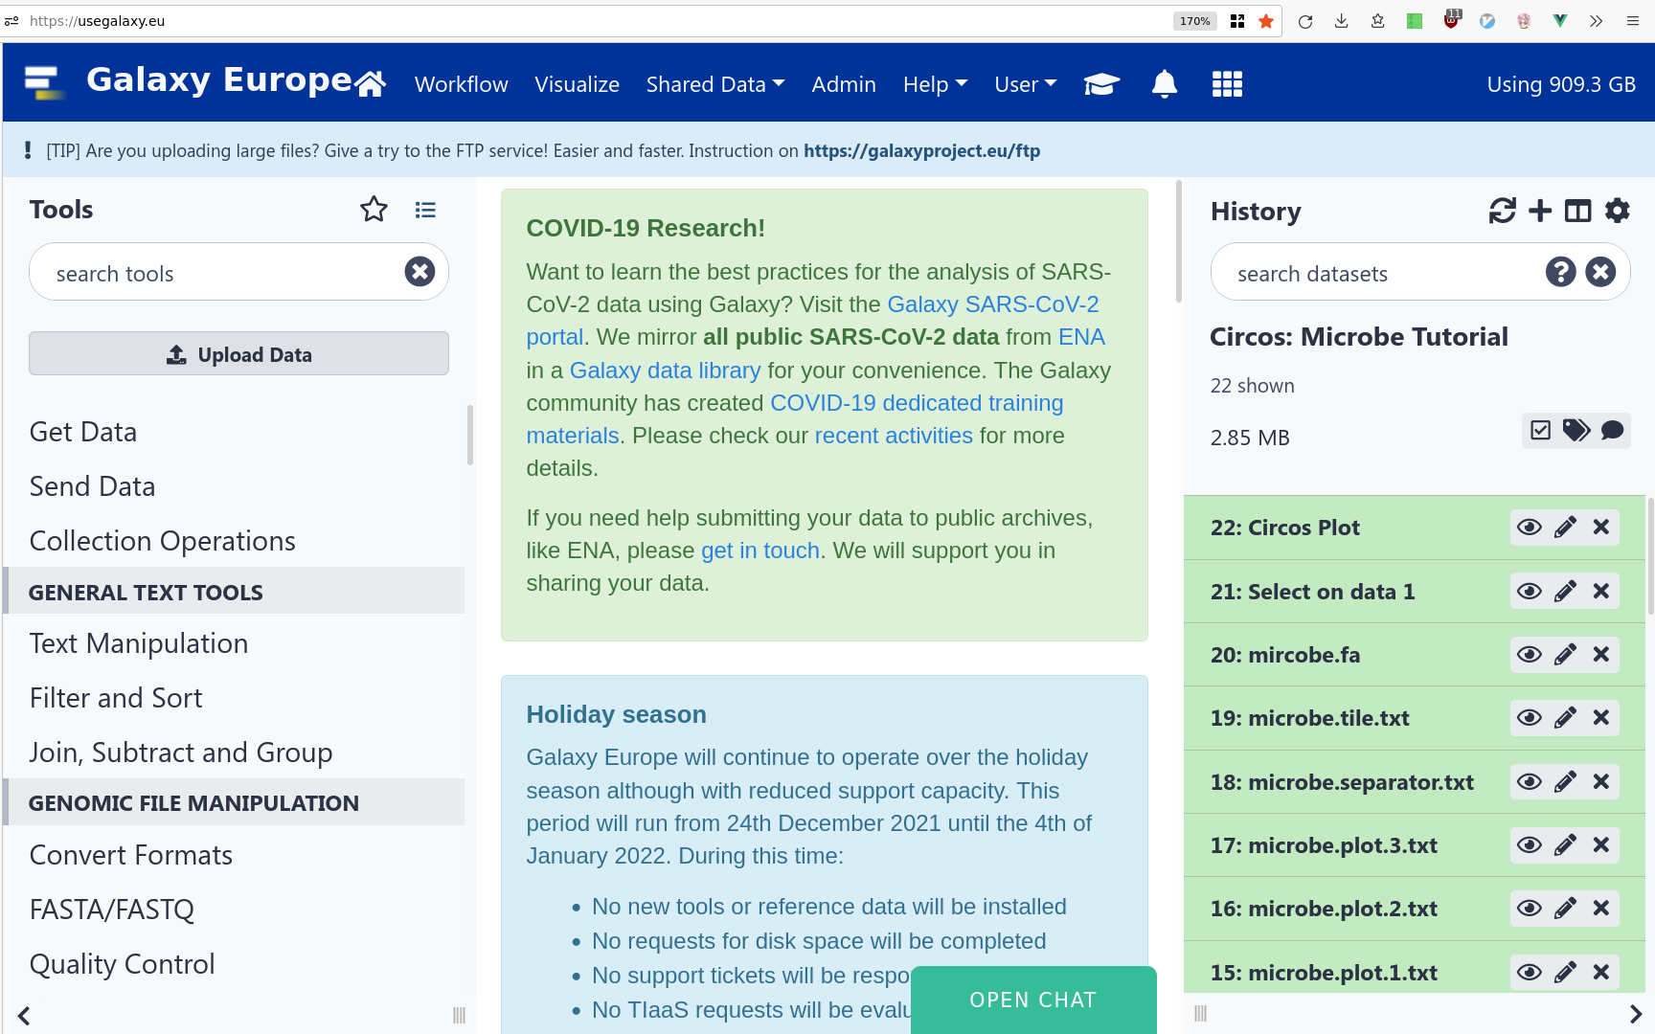Click Upload Data button
The image size is (1655, 1034).
238,354
